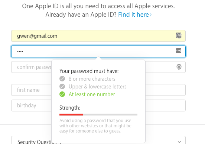Click the email field containing gwen@gmail.com
Viewport: 205px width, 144px height.
coord(98,36)
